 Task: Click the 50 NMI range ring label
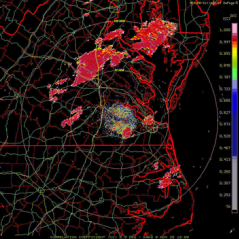coord(119,70)
